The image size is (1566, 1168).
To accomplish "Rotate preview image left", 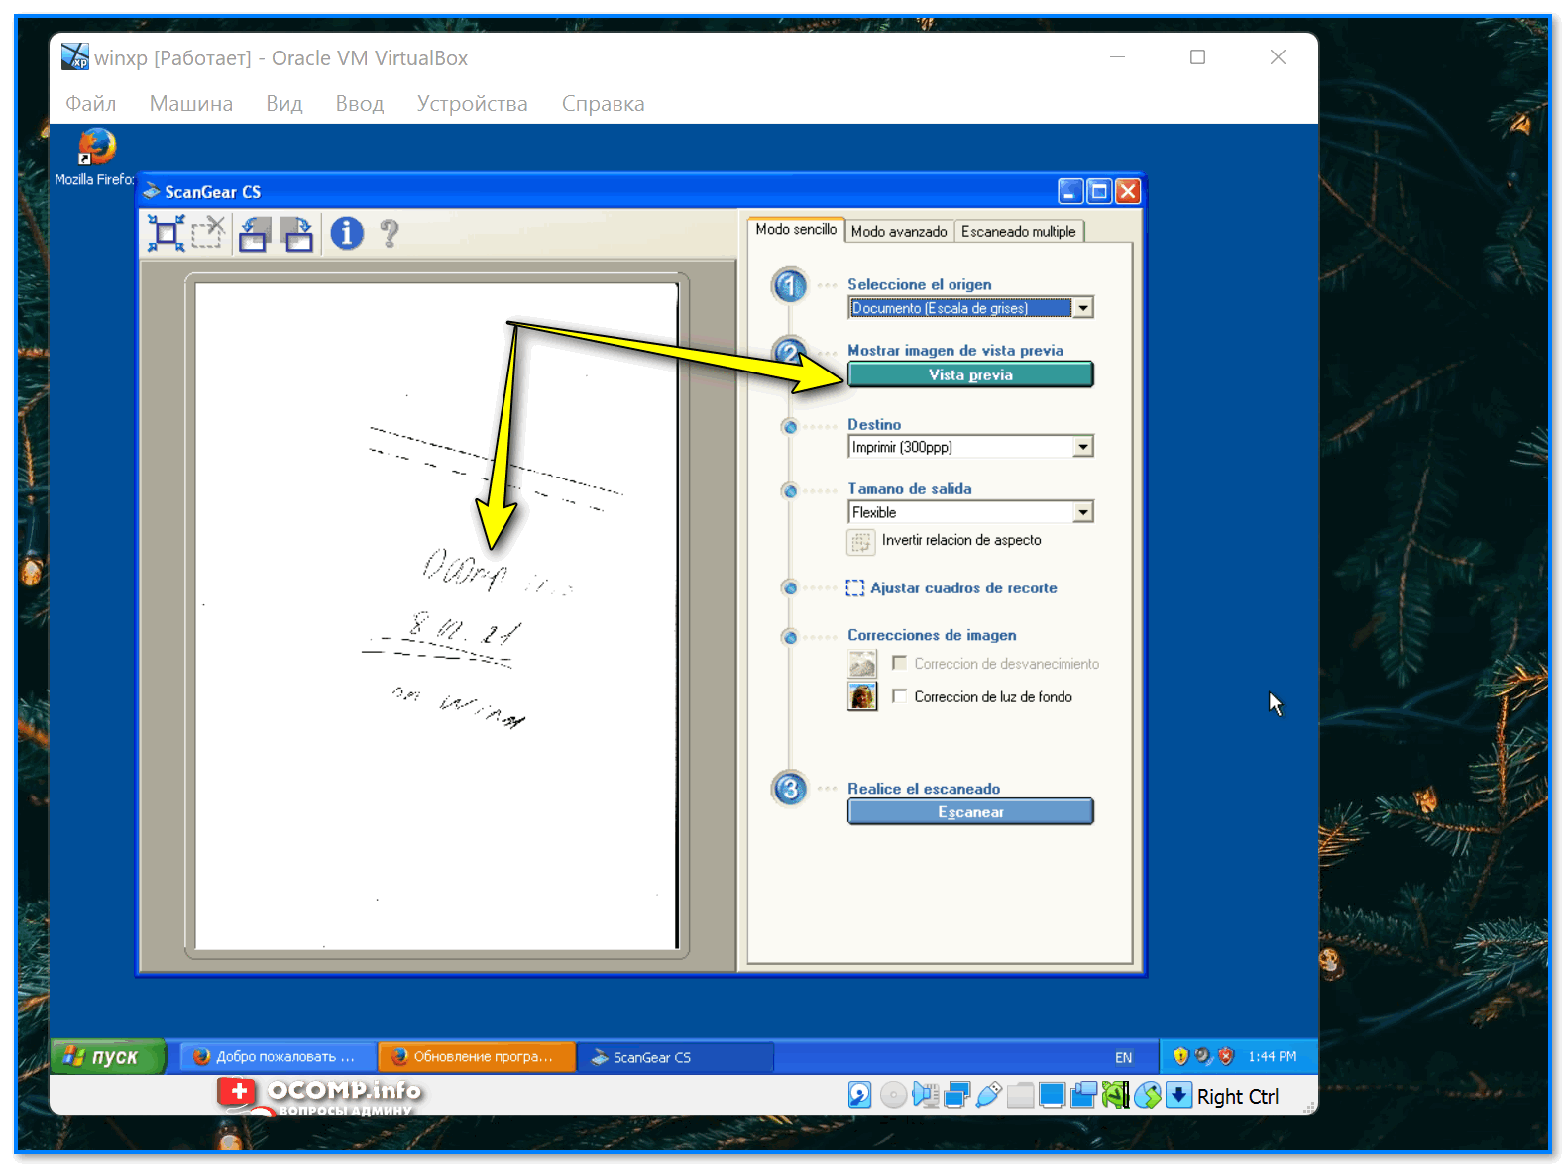I will [x=254, y=234].
